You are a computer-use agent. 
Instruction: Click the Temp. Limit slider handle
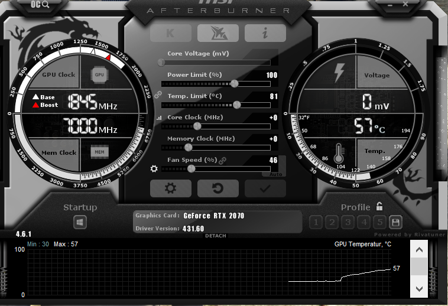237,105
